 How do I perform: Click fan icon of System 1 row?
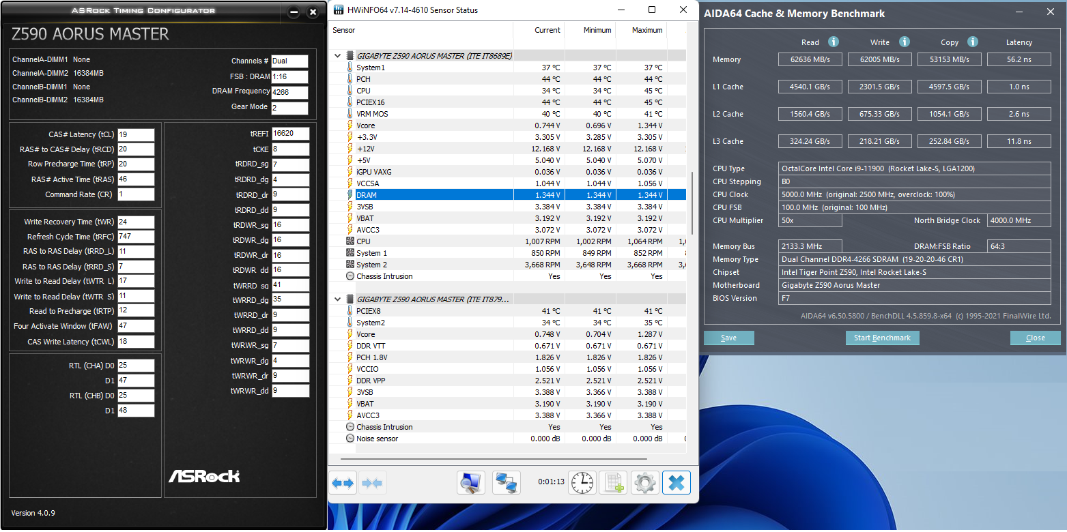click(x=350, y=253)
